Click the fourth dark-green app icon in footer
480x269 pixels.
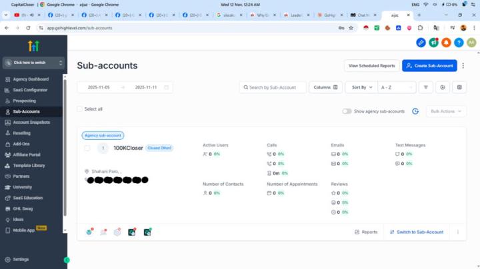[x=132, y=232]
